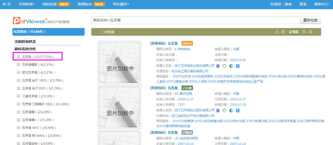
Task: Click 登录 to sign in
Action: tap(303, 4)
